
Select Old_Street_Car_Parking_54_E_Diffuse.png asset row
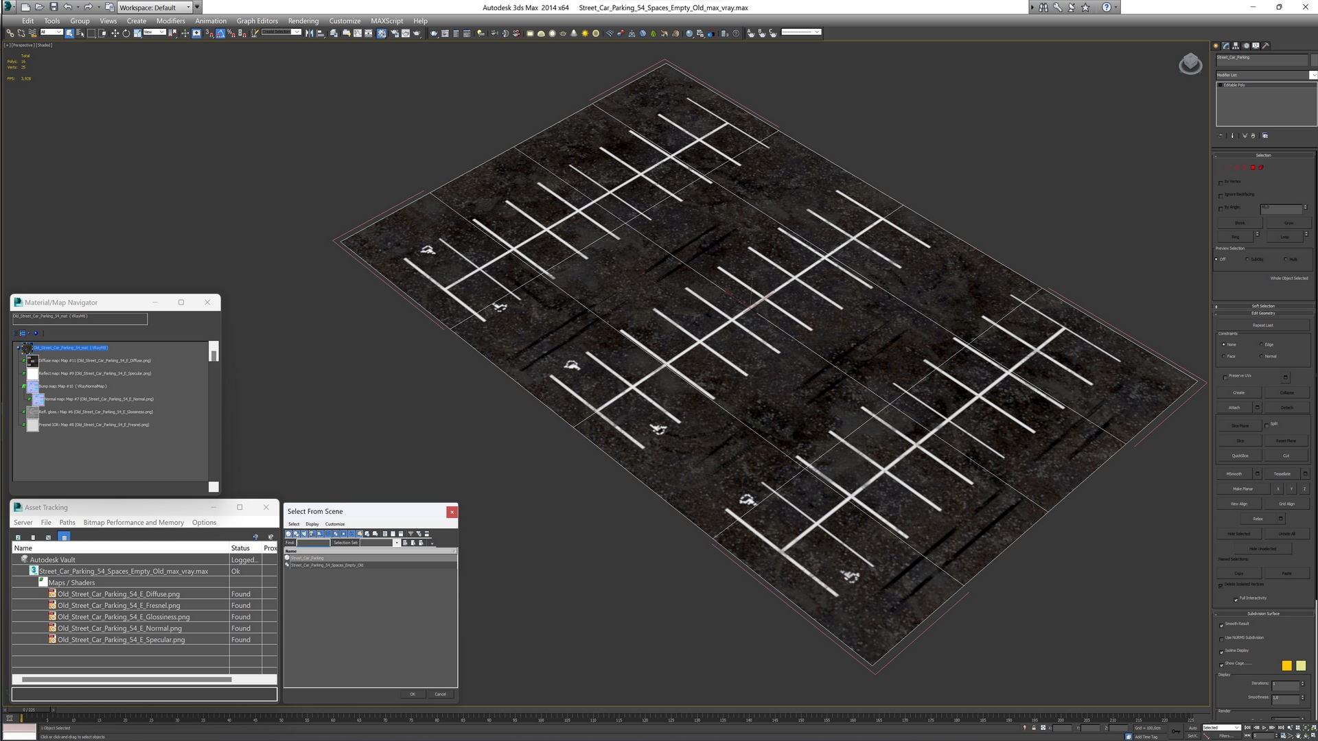click(x=118, y=594)
